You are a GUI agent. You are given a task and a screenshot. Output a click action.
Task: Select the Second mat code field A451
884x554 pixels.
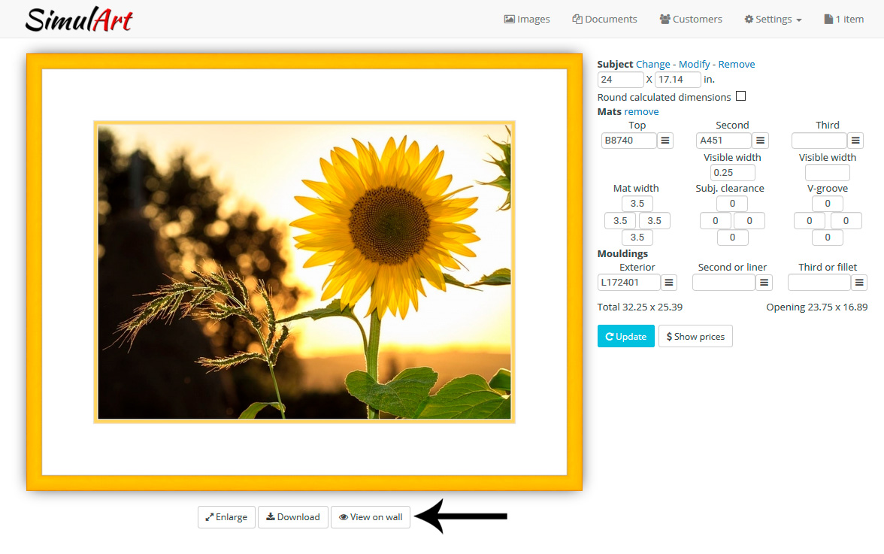(x=724, y=141)
